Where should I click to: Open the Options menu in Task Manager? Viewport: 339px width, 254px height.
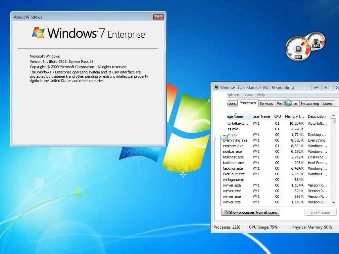(233, 95)
